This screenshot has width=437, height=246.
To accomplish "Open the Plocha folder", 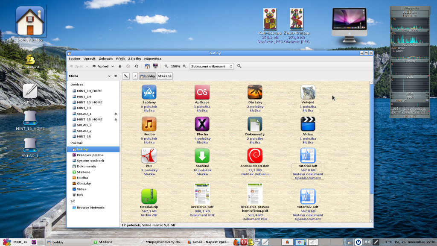I will [202, 124].
